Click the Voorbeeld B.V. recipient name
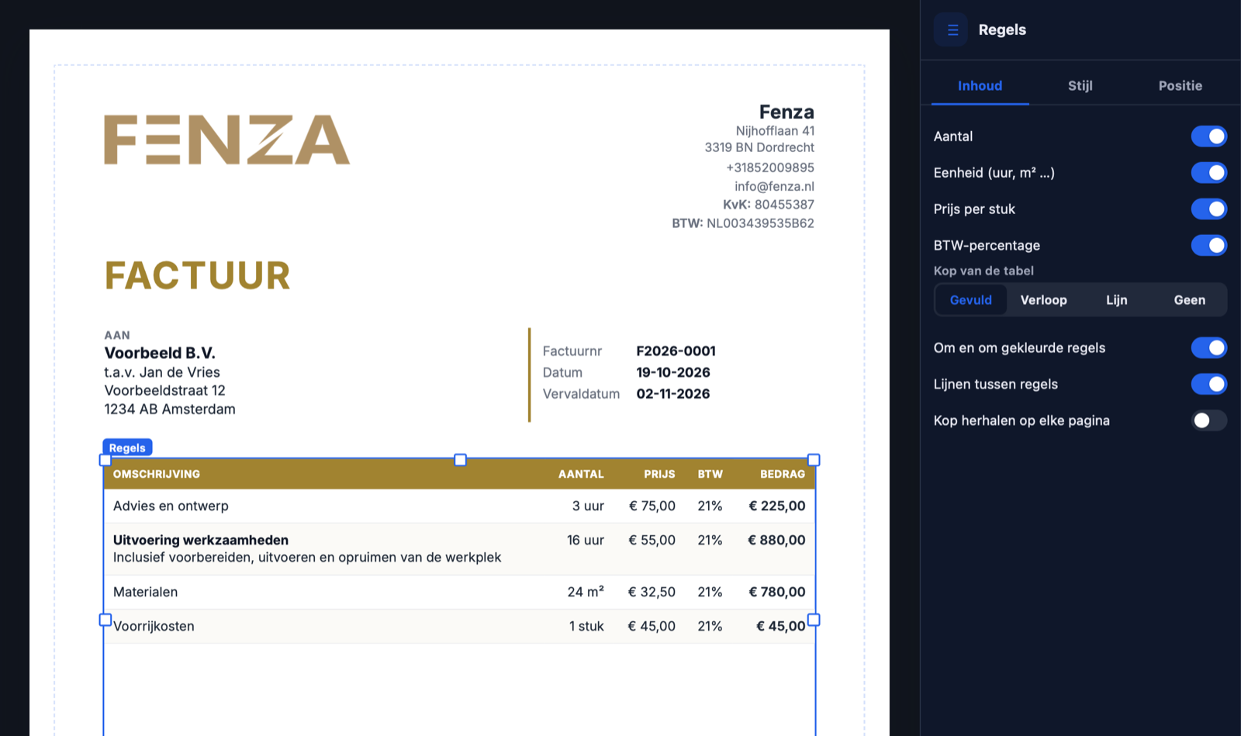Image resolution: width=1241 pixels, height=736 pixels. (x=160, y=353)
